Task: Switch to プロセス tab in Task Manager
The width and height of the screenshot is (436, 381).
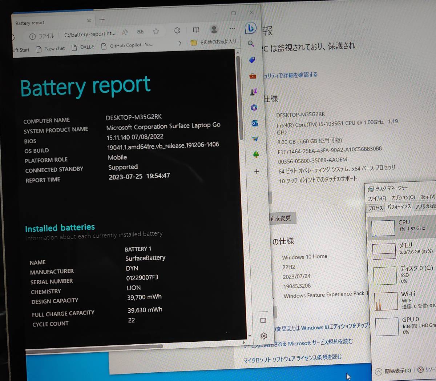Action: click(x=375, y=208)
